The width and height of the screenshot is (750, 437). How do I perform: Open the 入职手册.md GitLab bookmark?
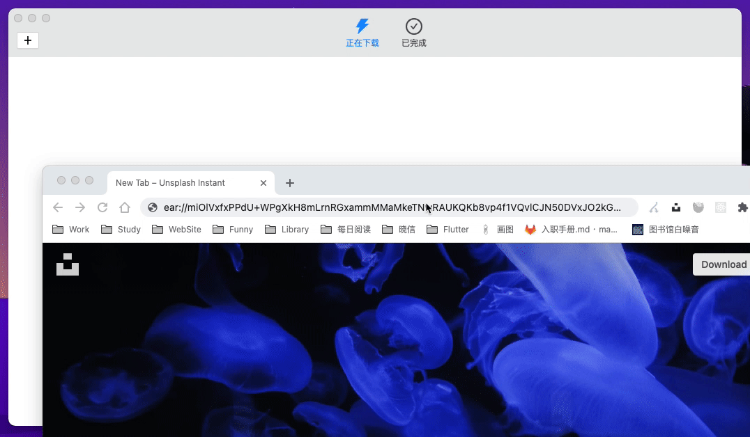[571, 230]
